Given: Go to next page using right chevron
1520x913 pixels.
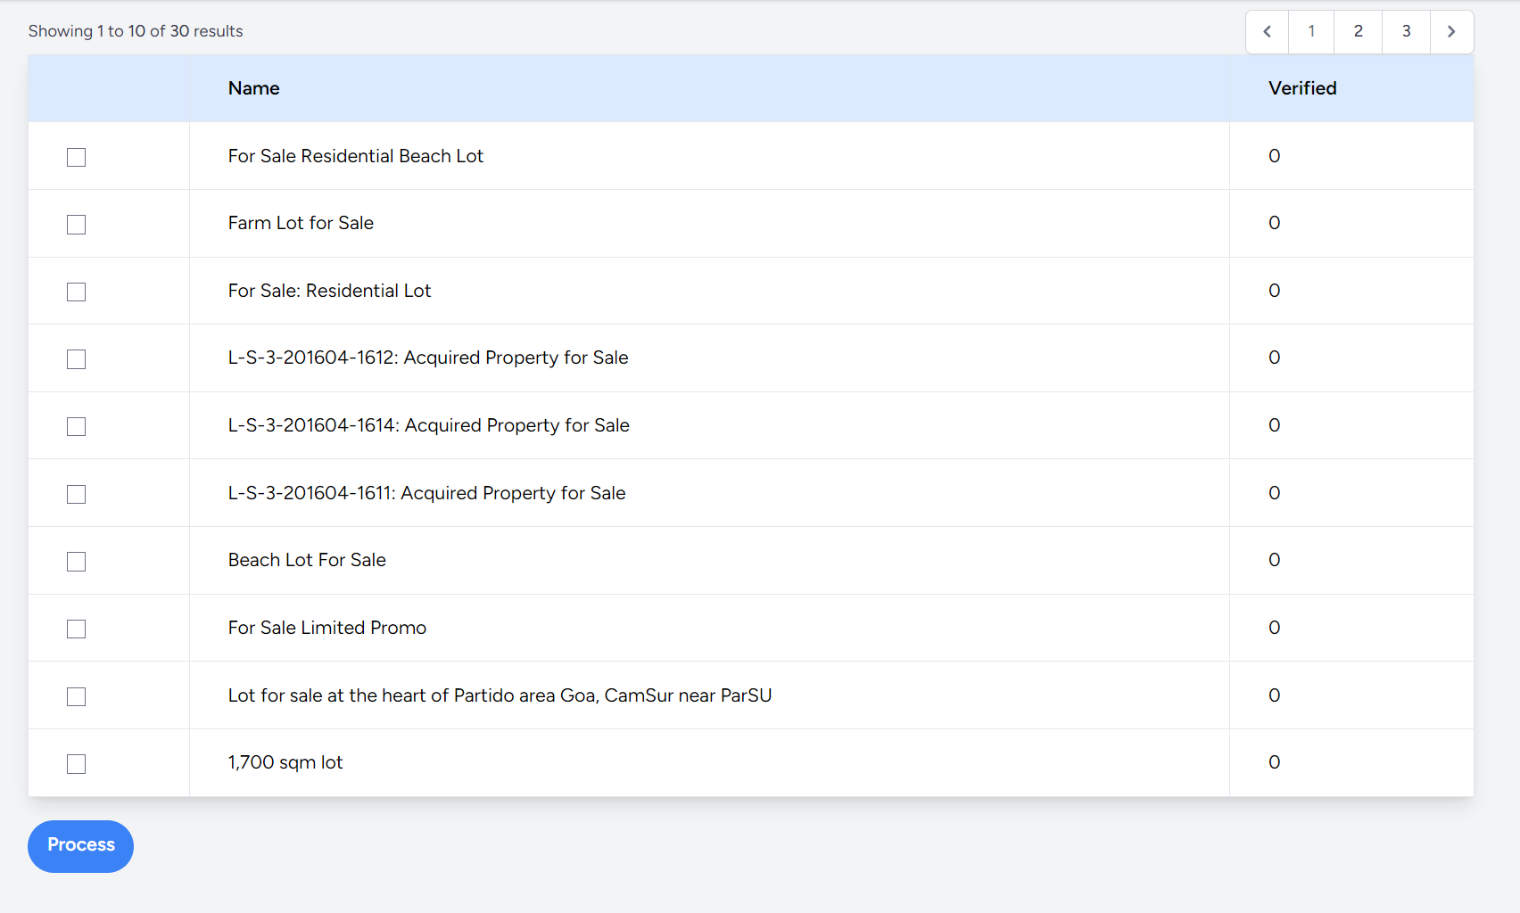Looking at the screenshot, I should point(1451,32).
